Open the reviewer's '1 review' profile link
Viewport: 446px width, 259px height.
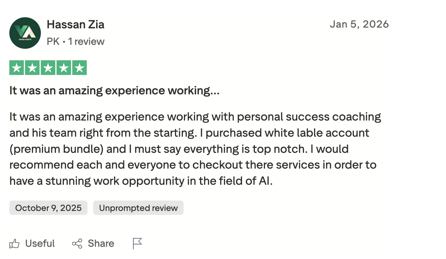(86, 41)
